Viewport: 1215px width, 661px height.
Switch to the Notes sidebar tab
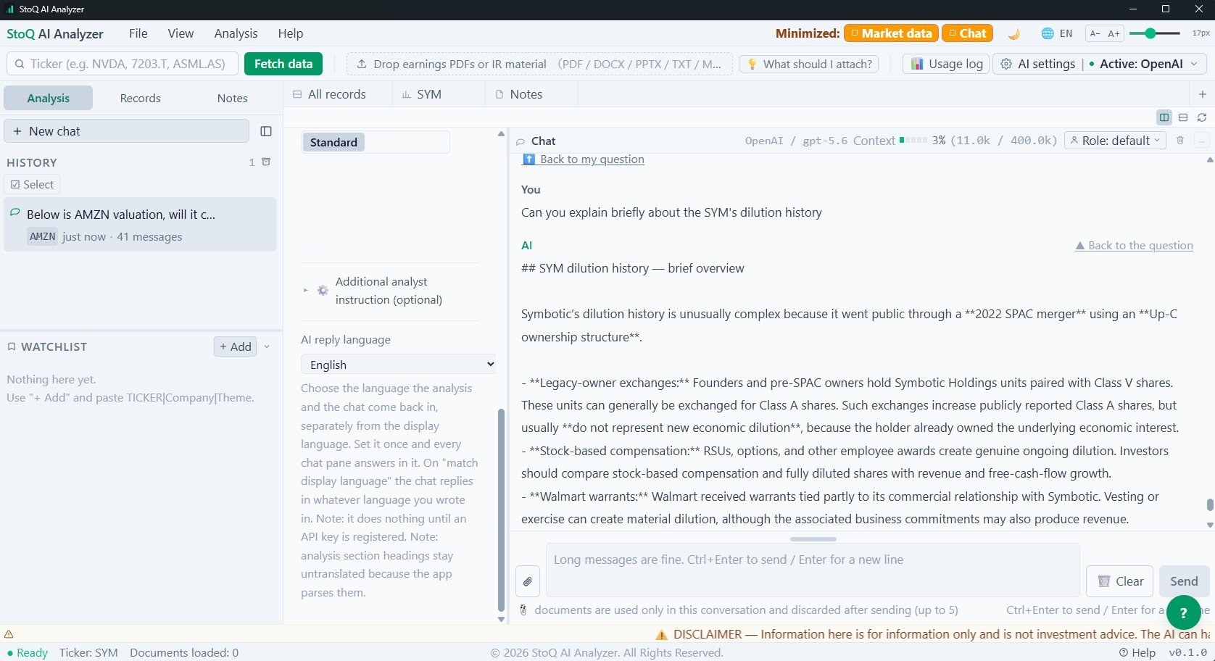pos(232,98)
